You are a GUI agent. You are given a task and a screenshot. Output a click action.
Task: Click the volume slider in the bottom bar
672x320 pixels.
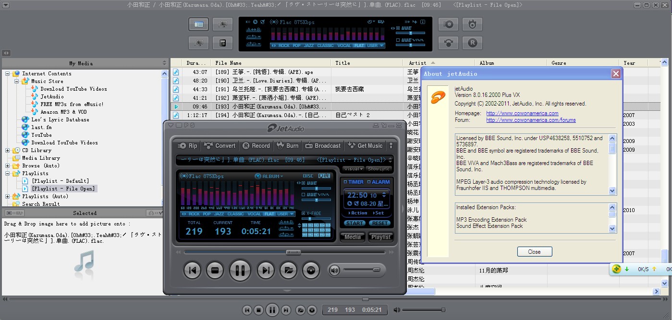(x=424, y=310)
